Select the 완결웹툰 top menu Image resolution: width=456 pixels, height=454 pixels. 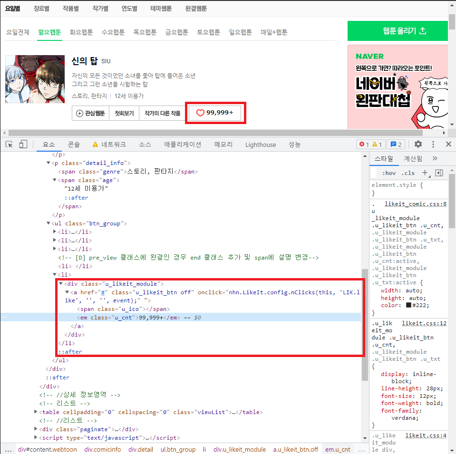(196, 9)
